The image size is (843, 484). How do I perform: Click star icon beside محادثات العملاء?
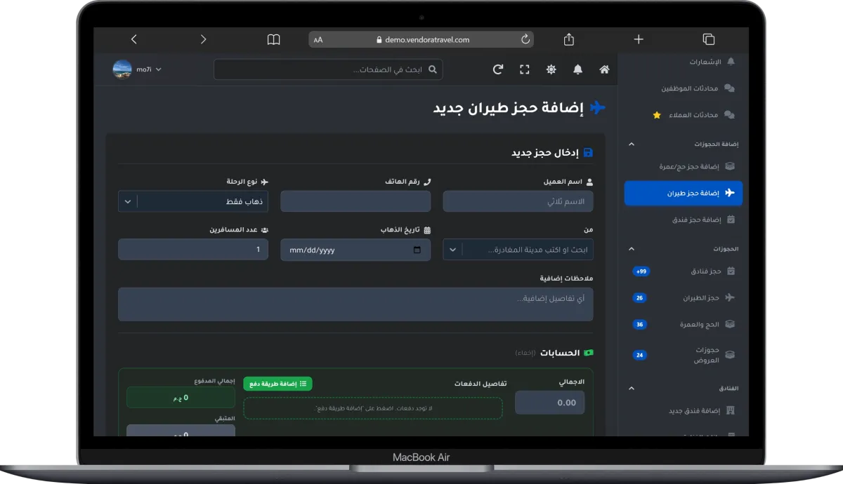(x=657, y=115)
